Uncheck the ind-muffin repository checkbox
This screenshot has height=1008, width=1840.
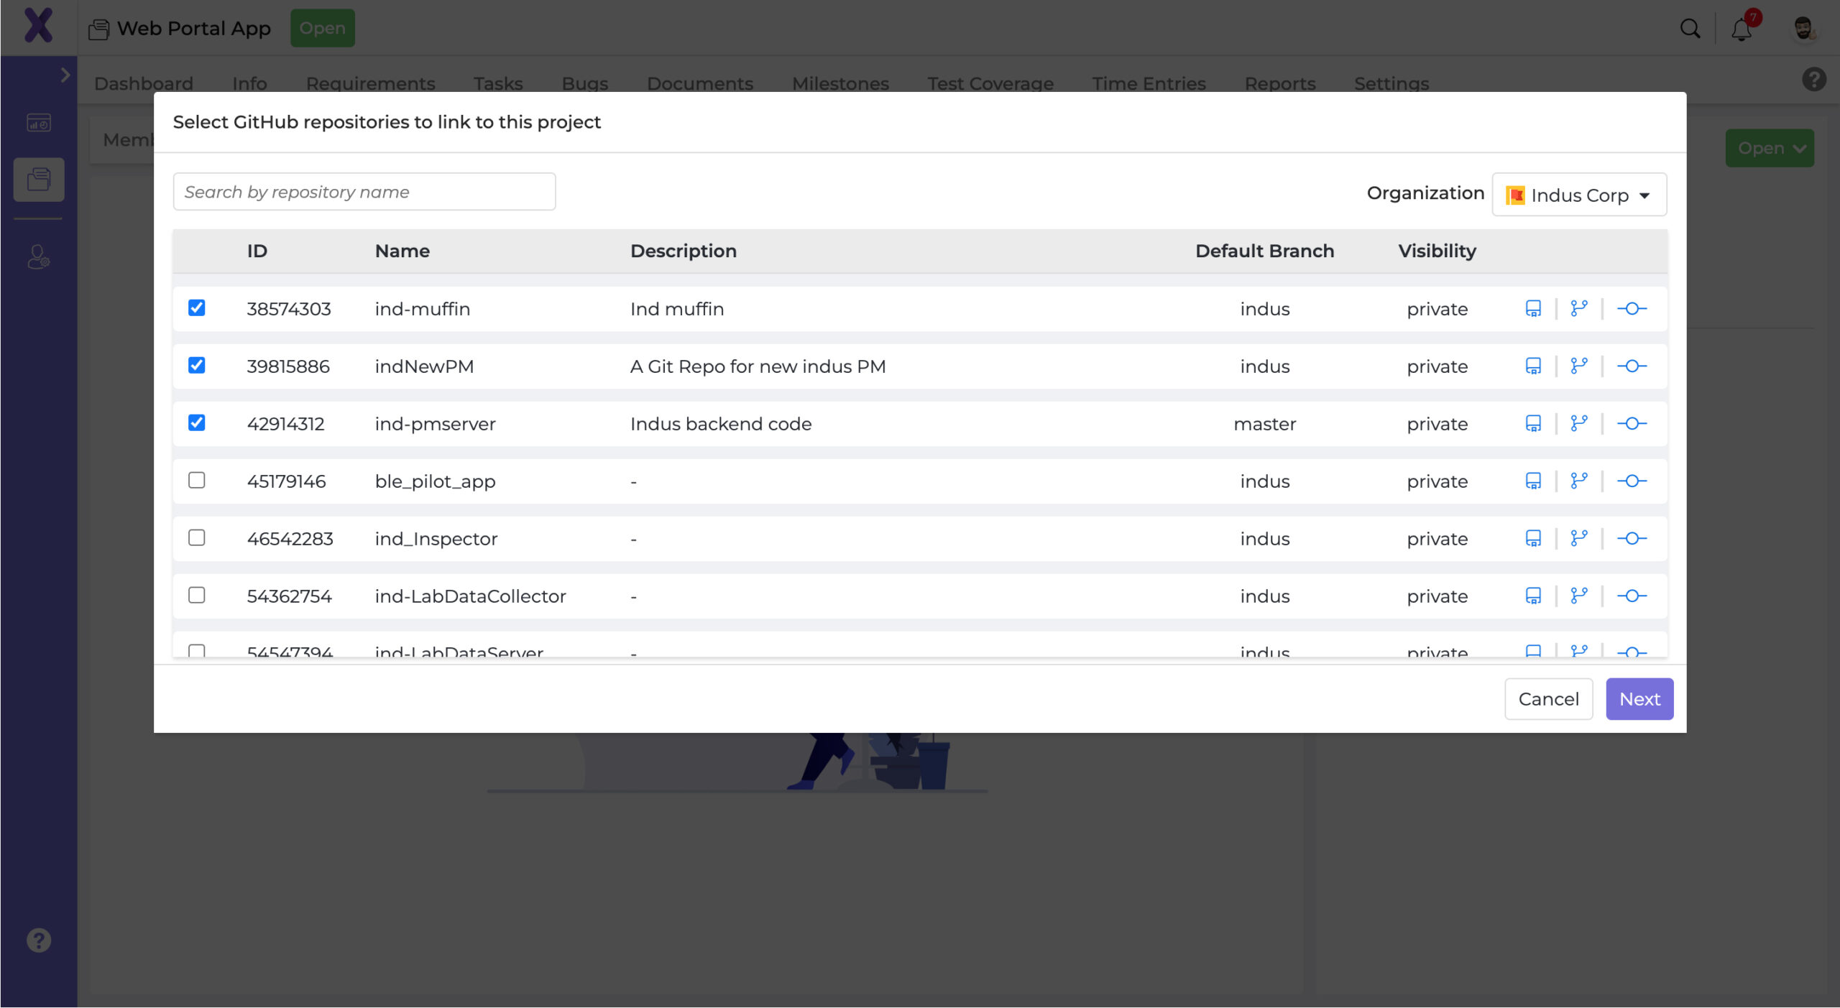point(196,308)
